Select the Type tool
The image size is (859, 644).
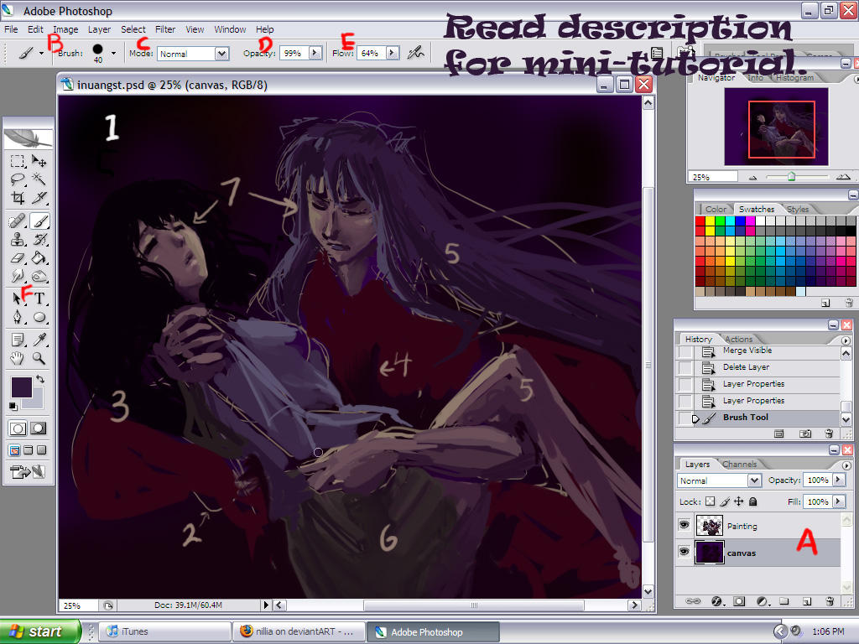pos(39,299)
